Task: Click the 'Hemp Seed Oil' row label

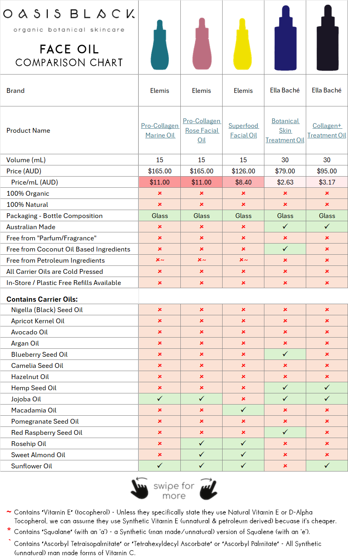Action: coord(34,388)
